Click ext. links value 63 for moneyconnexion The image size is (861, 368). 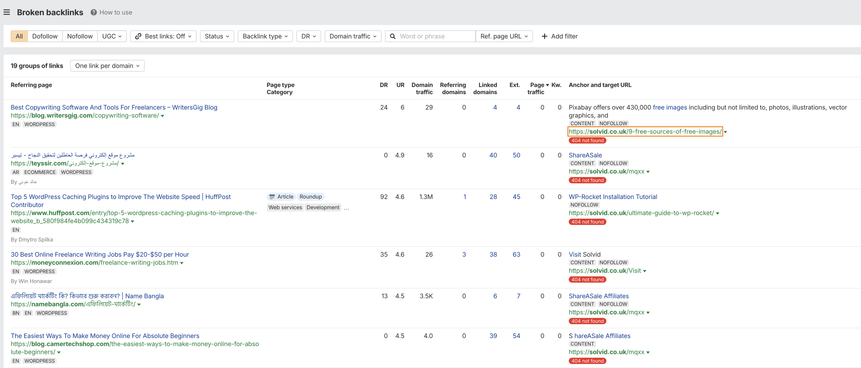pyautogui.click(x=516, y=254)
